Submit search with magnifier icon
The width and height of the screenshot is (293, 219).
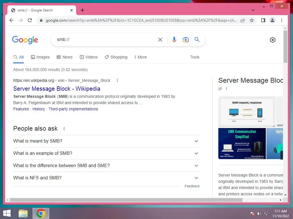[197, 39]
